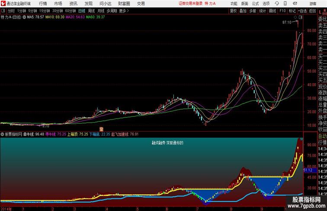Toggle the left panel icon beside 分时
The width and height of the screenshot is (327, 211).
click(x=3, y=11)
